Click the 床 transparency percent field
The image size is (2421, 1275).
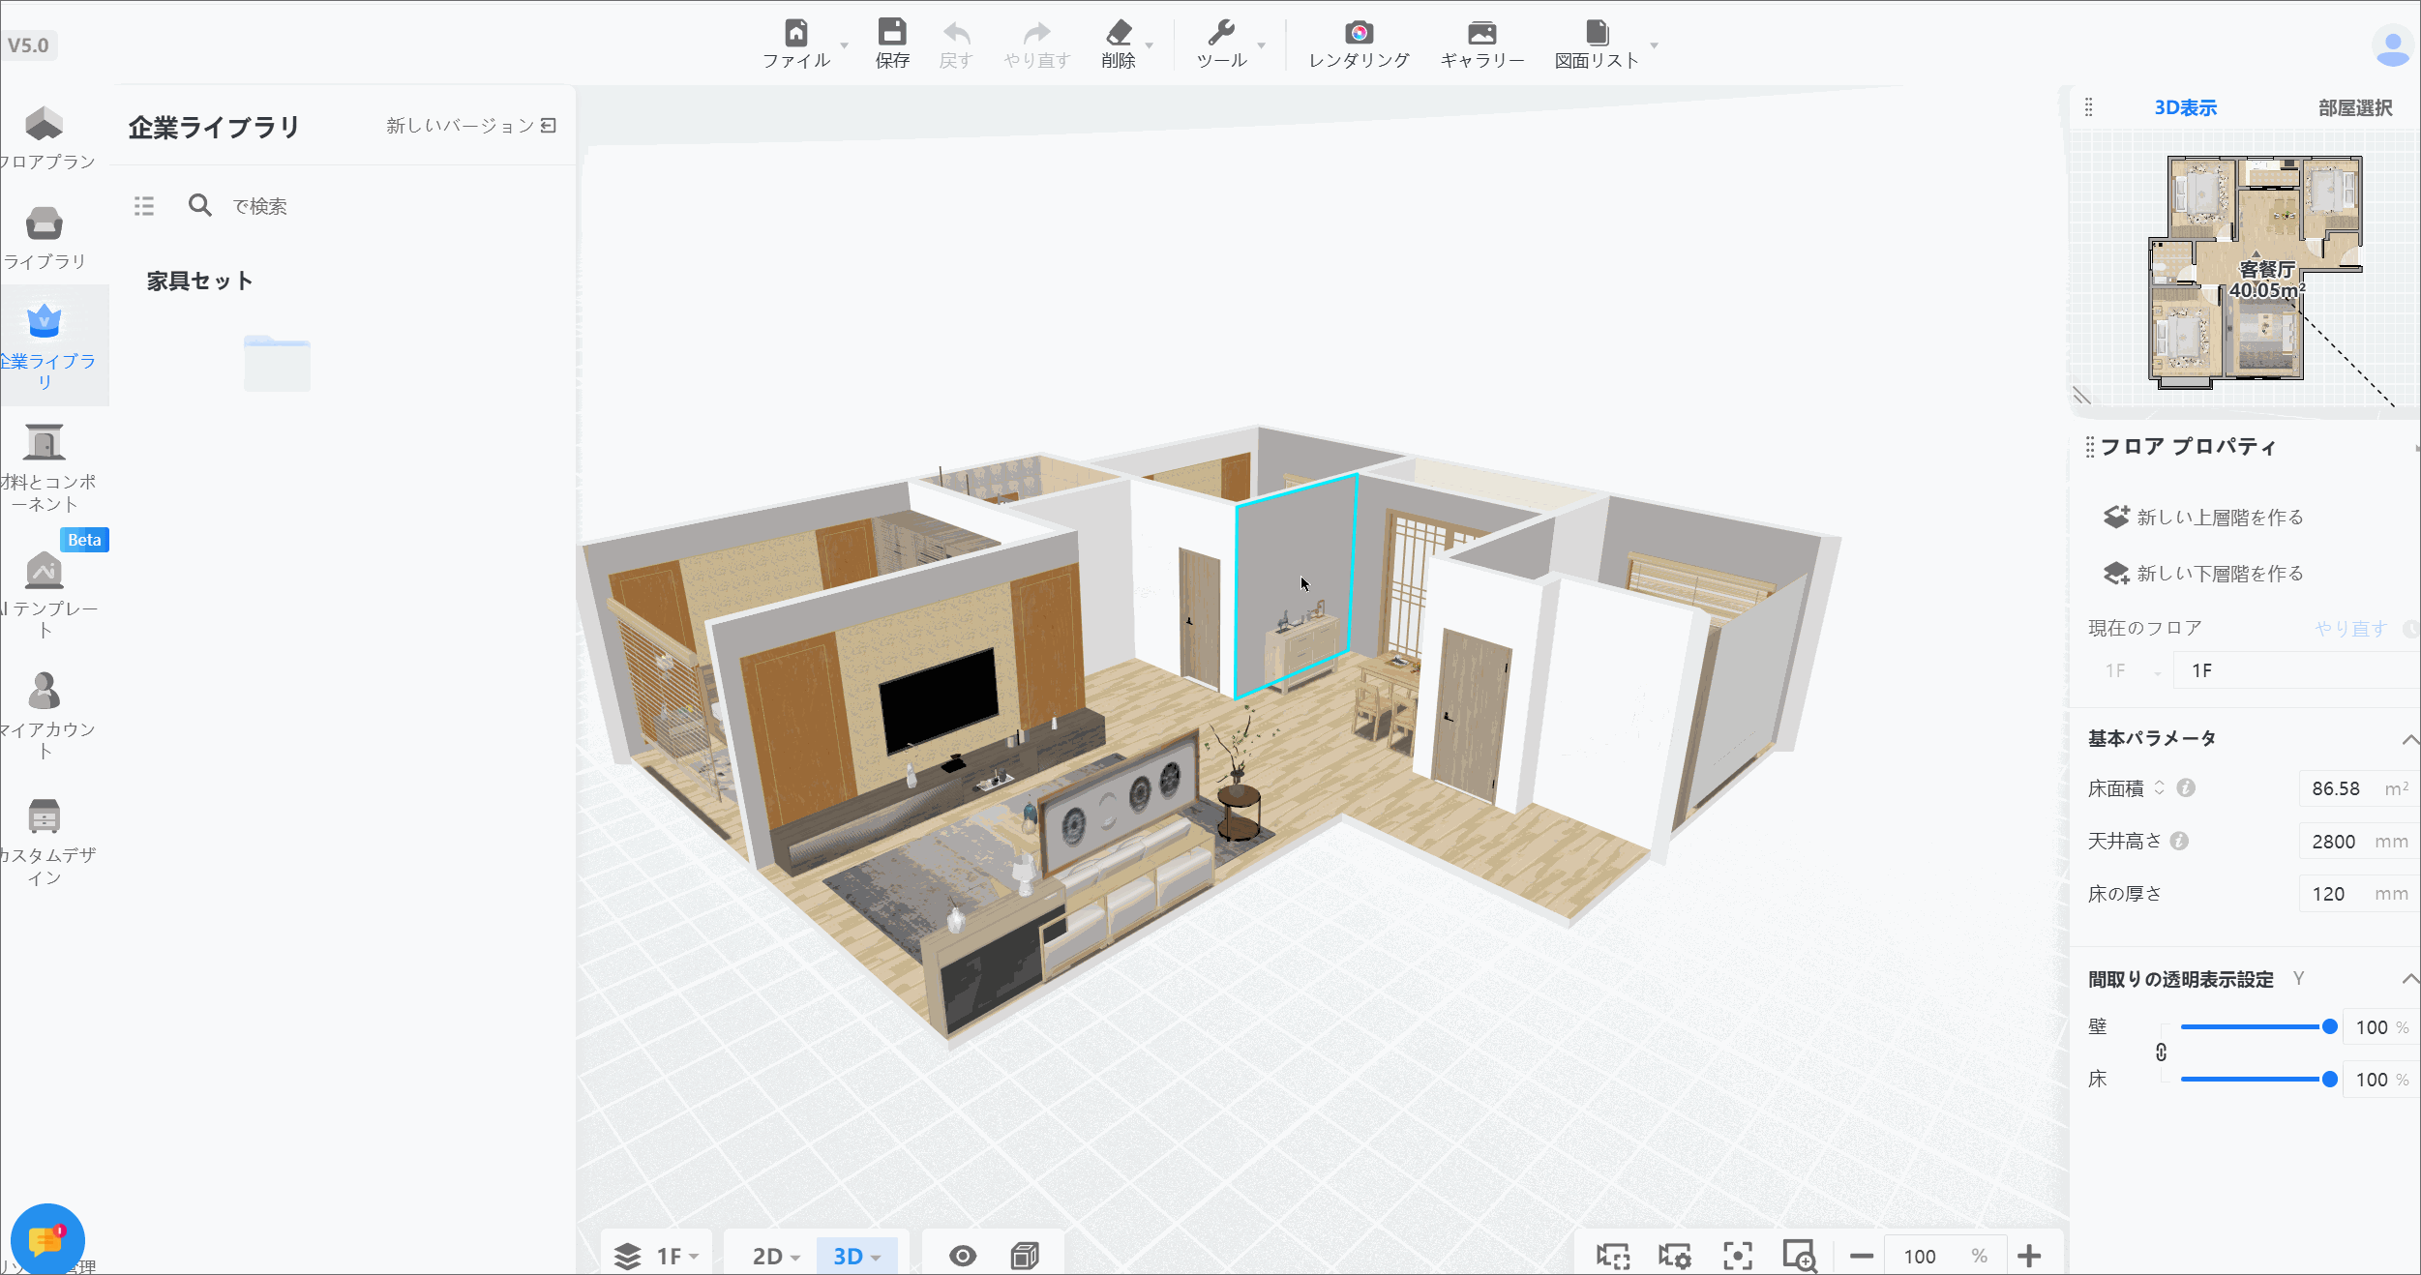coord(2379,1079)
